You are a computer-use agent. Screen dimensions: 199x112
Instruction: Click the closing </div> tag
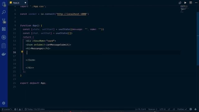tap(30, 68)
